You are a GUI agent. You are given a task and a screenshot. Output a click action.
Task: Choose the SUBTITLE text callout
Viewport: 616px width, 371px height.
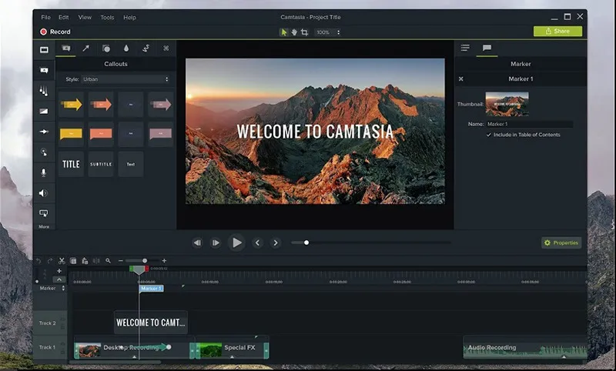[x=101, y=164]
